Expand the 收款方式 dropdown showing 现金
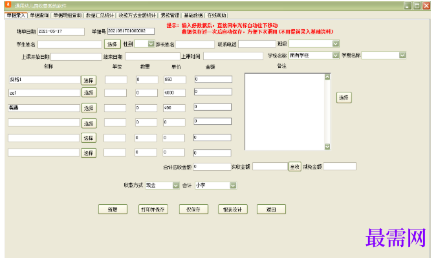The image size is (438, 258). tap(176, 186)
